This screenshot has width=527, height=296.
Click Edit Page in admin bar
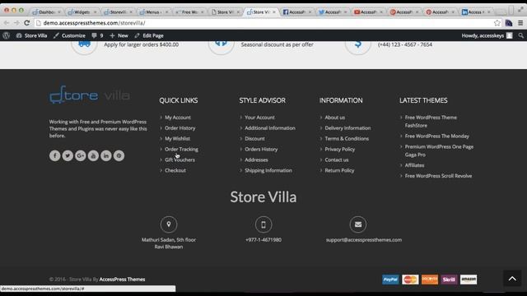point(149,35)
